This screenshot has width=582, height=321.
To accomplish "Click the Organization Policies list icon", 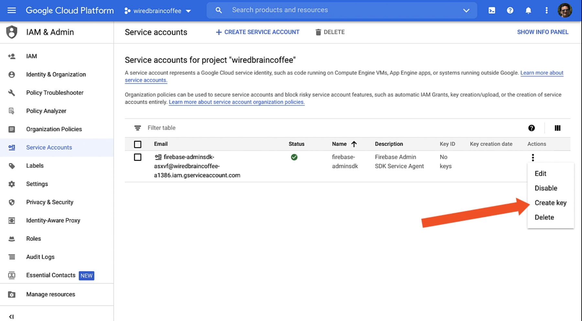I will click(12, 129).
